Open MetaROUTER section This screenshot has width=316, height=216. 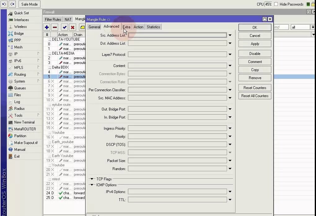tap(25, 129)
